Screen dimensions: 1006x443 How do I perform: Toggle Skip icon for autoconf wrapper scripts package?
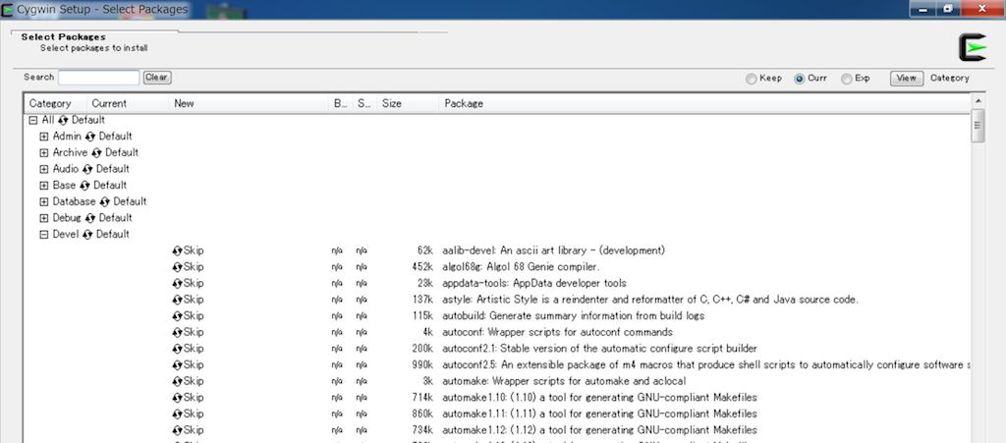tap(177, 332)
